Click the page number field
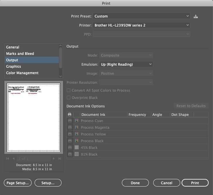Viewport: 213px width, 195px height. point(34,159)
